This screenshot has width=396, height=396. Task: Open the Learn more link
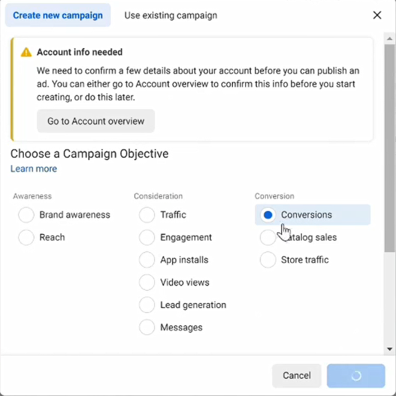pos(34,169)
